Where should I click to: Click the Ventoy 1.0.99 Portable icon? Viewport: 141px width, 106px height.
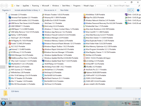pyautogui.click(x=10, y=35)
